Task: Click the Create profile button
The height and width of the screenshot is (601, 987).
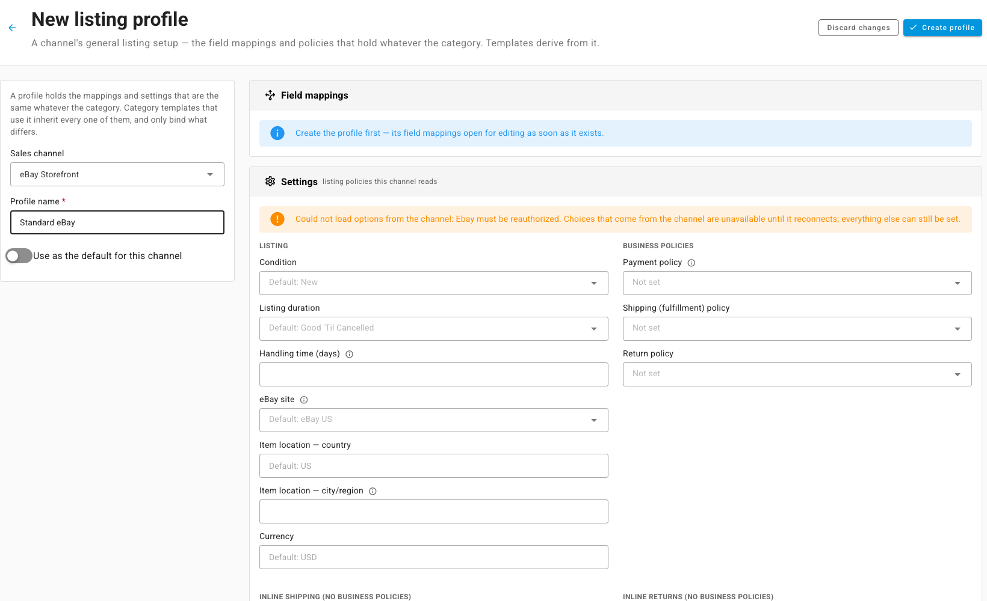Action: coord(942,28)
